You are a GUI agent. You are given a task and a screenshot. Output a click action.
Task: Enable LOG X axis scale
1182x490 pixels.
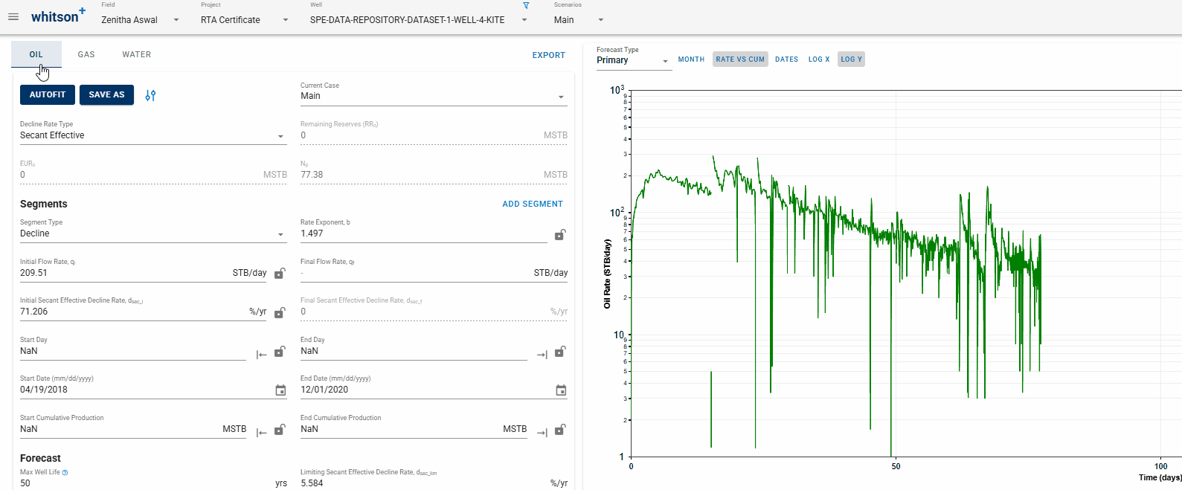(x=818, y=59)
